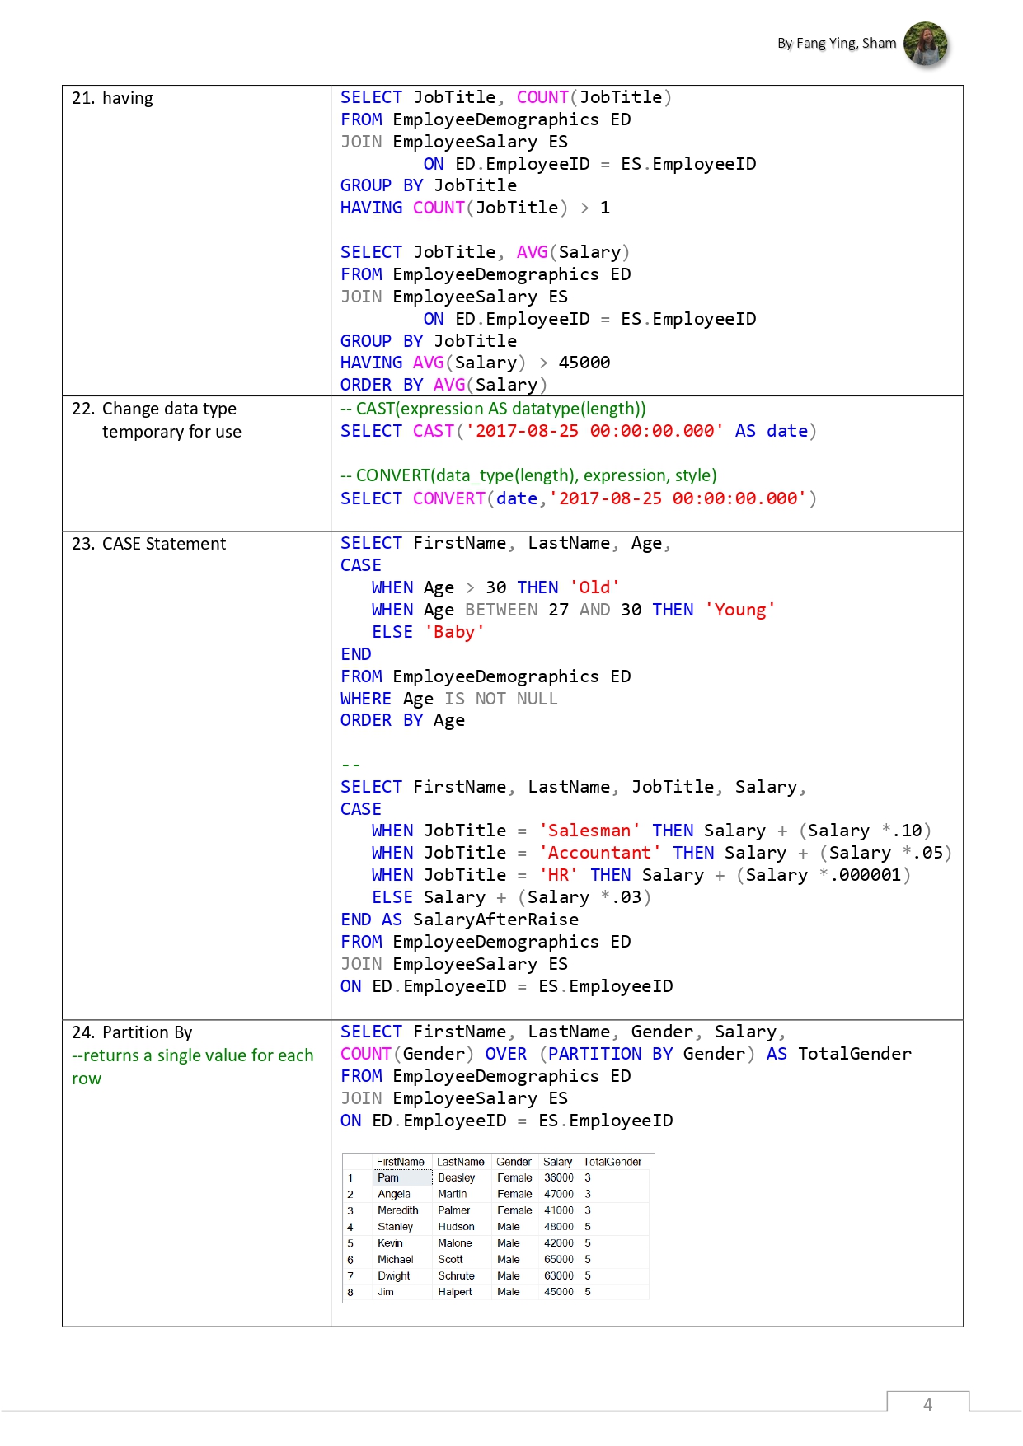This screenshot has width=1023, height=1446.
Task: Click the '22. Change data type' heading
Action: point(154,409)
